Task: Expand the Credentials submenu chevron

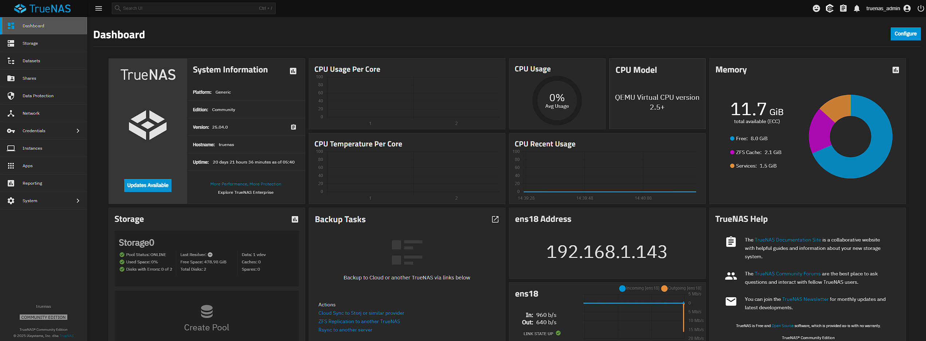Action: pyautogui.click(x=78, y=131)
